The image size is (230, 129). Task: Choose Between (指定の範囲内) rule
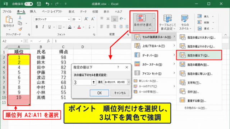point(199,64)
